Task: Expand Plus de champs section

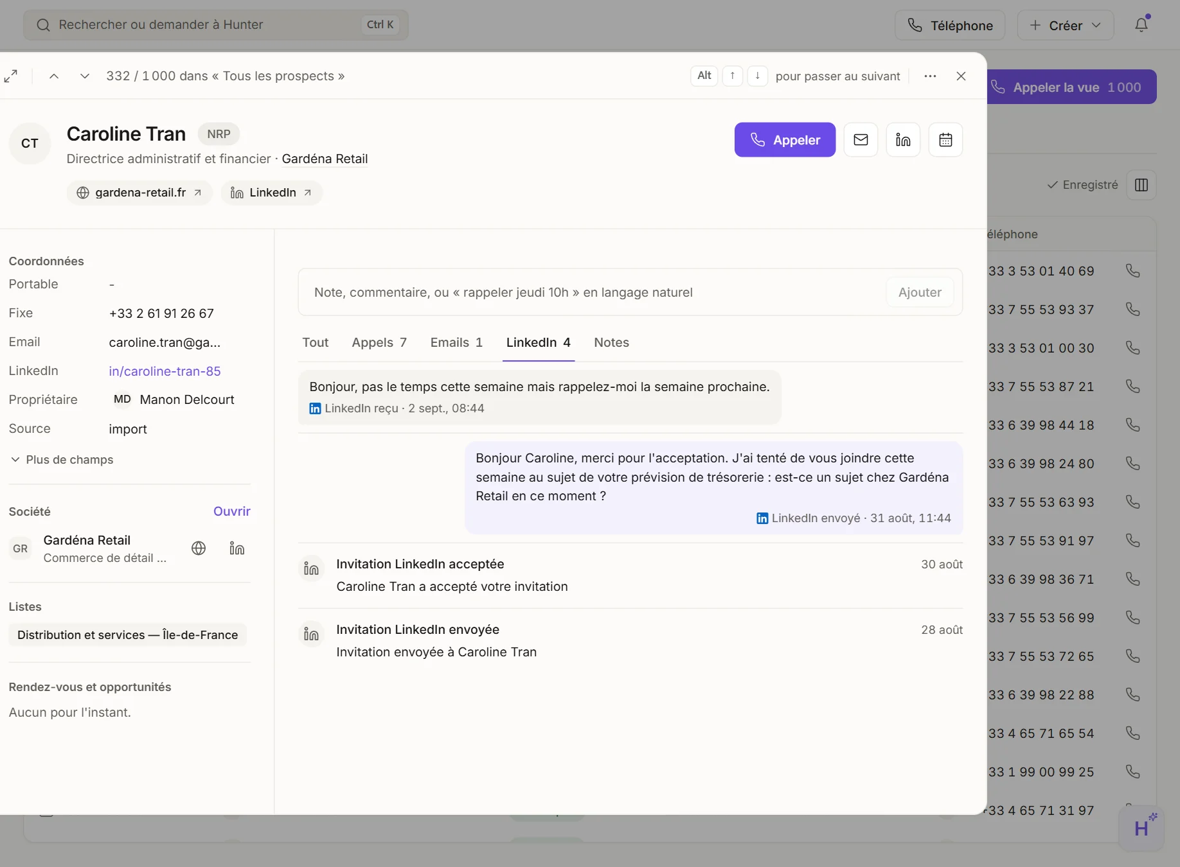Action: point(62,460)
